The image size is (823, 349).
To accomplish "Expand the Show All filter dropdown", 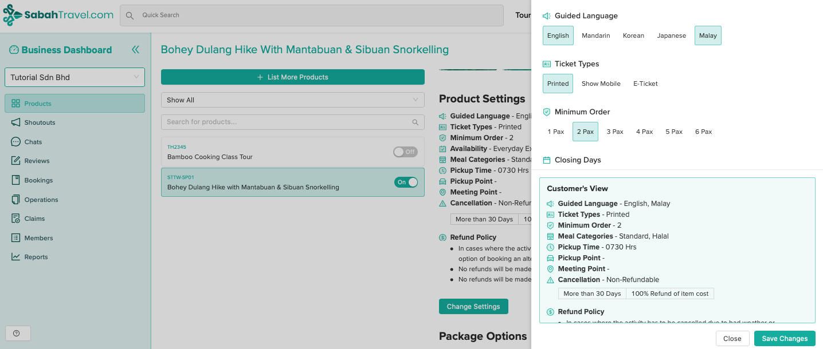I will tap(292, 100).
